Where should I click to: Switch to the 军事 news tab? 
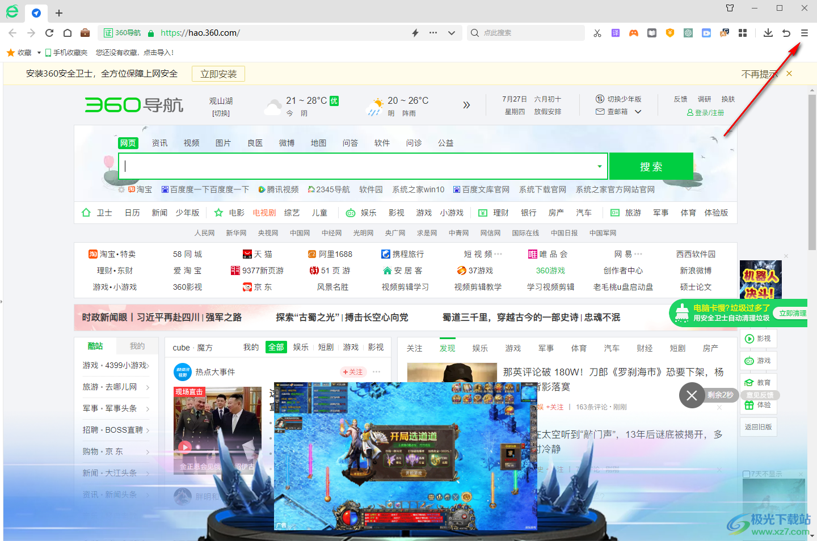coord(546,348)
